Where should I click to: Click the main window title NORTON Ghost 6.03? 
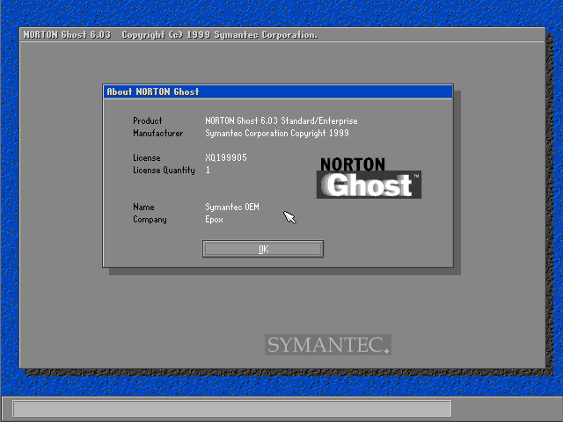point(67,35)
